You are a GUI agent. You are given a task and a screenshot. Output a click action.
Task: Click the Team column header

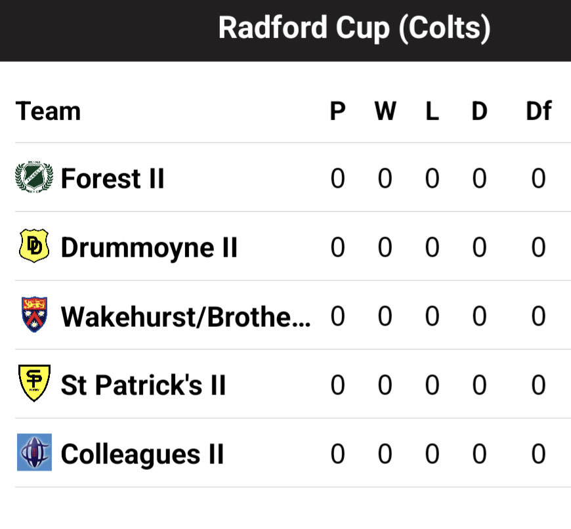point(48,111)
